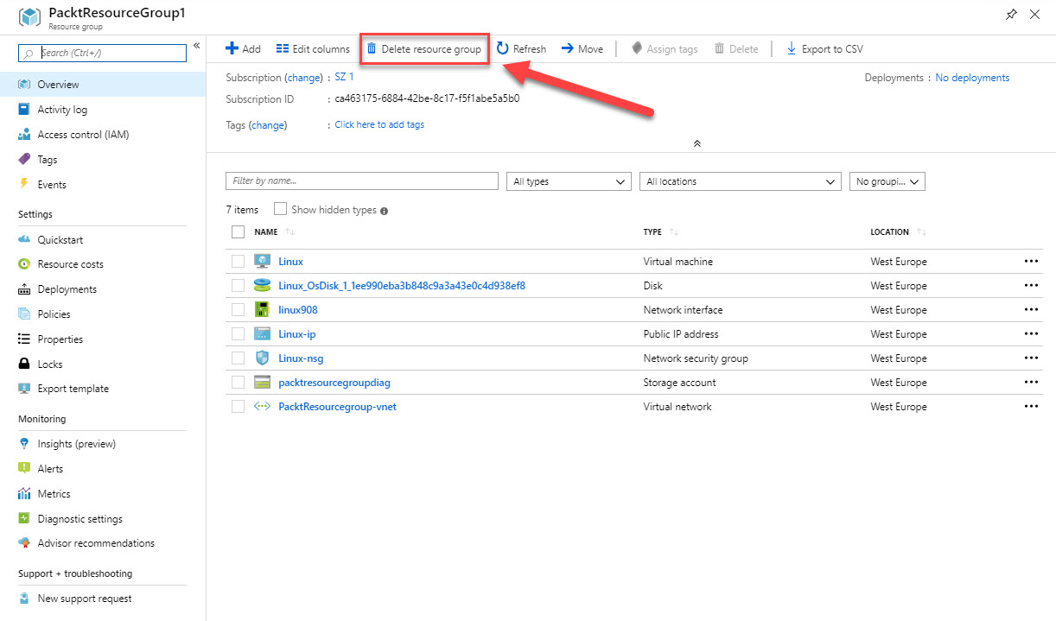Click the Linux-ip public IP icon

pos(262,333)
